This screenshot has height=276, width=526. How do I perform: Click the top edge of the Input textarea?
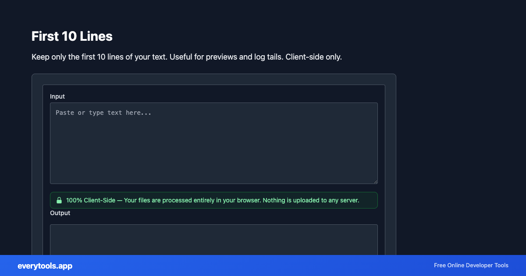pyautogui.click(x=213, y=103)
